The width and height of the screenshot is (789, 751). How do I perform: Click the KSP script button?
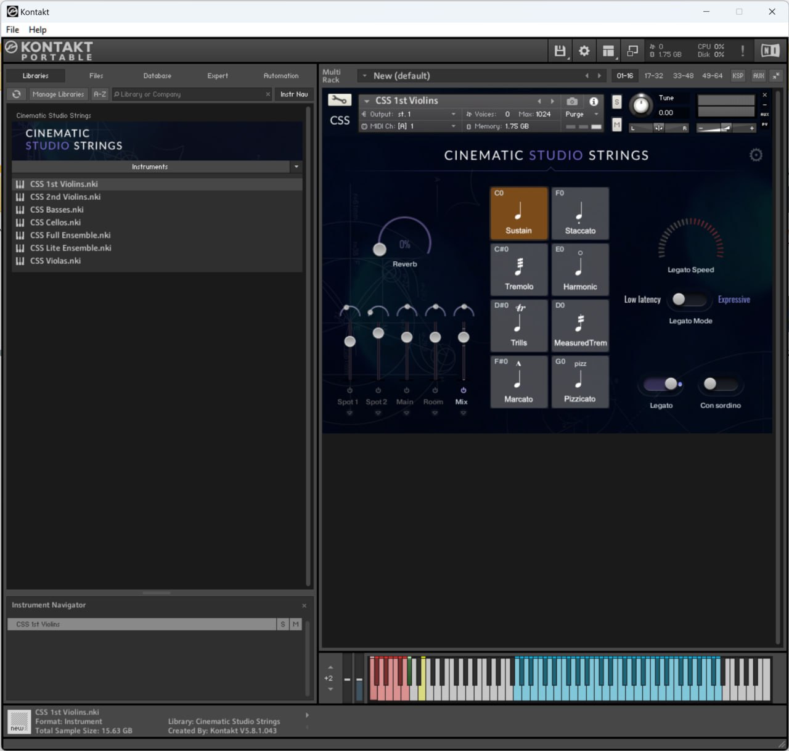738,76
